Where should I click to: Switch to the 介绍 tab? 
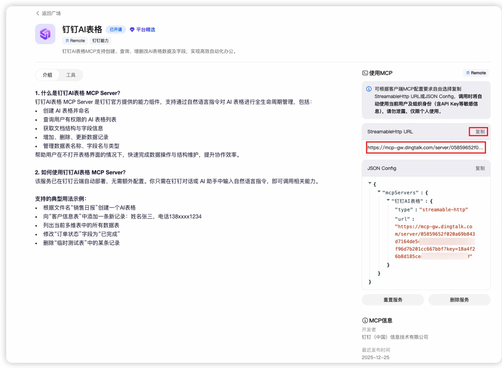[x=48, y=75]
